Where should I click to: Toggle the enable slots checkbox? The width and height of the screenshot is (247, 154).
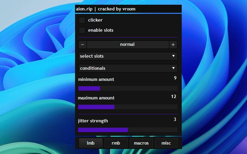coord(82,30)
